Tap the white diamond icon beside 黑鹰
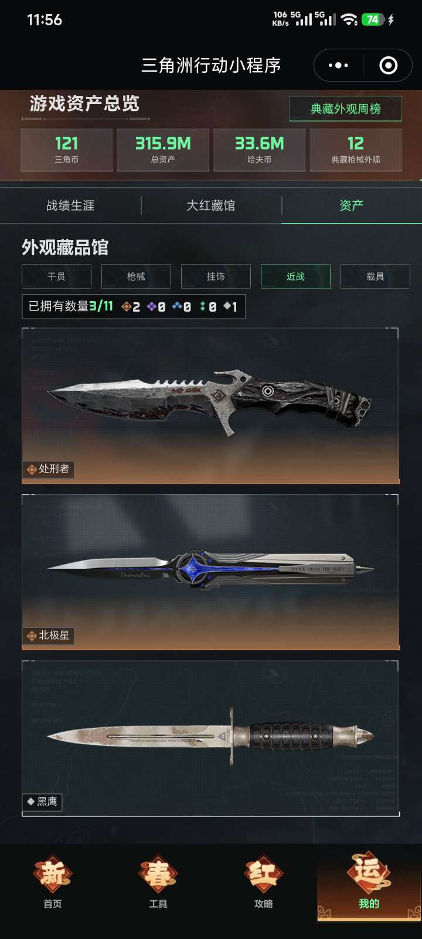 point(31,801)
